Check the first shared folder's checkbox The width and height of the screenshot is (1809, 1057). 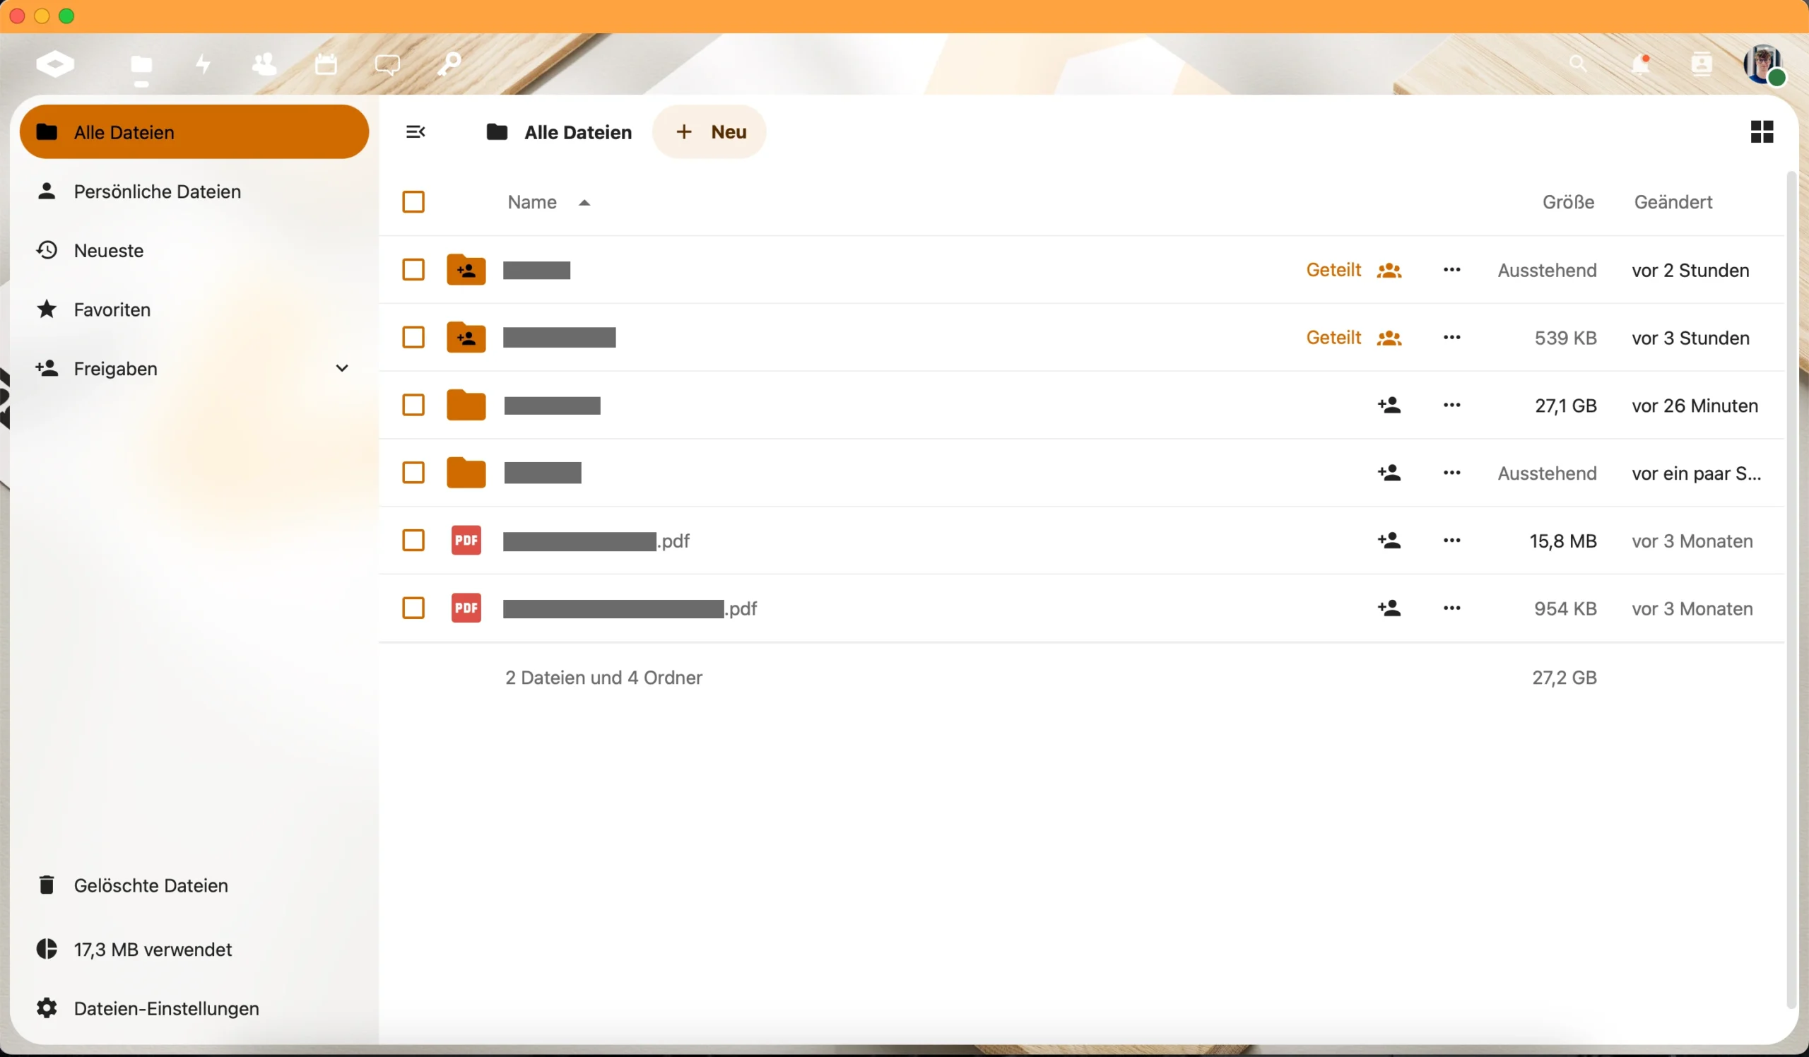pyautogui.click(x=413, y=269)
